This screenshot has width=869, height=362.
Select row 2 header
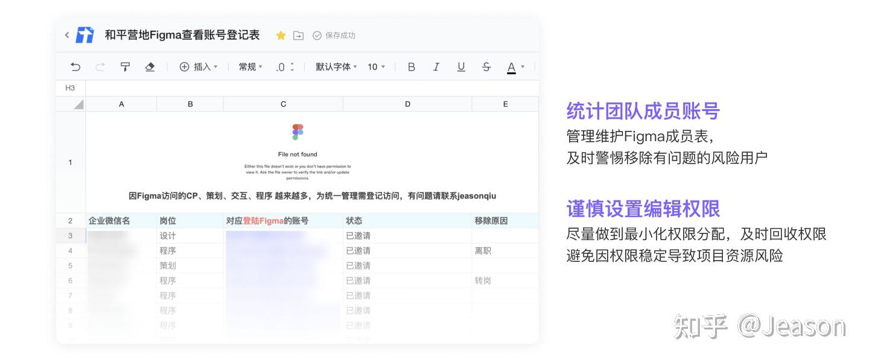click(x=71, y=221)
